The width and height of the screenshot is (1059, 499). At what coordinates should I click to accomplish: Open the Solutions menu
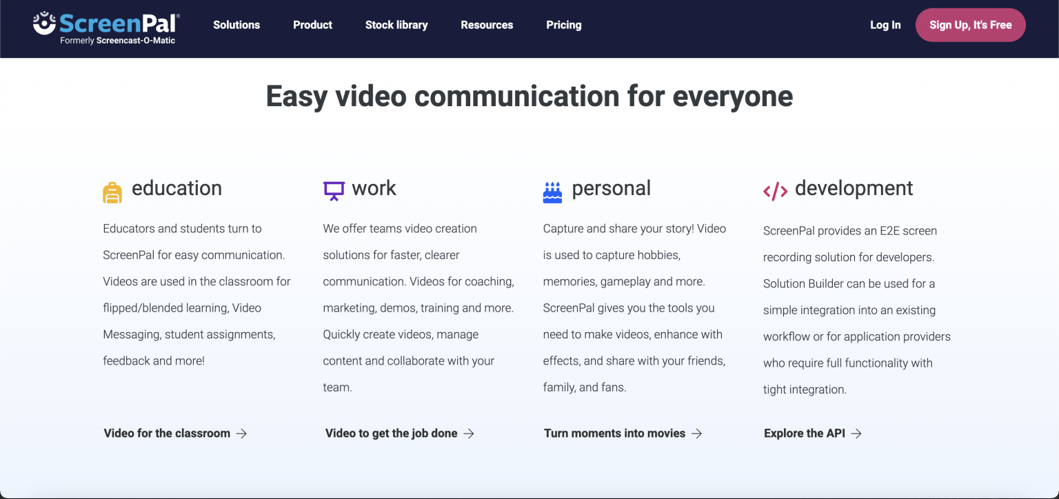coord(236,25)
